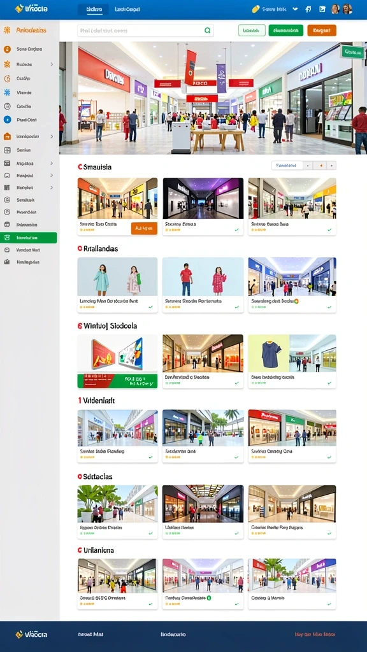Screen dimensions: 367x652
Task: Open the Wintuo Slodoola advertising banners thumbnail
Action: point(117,362)
